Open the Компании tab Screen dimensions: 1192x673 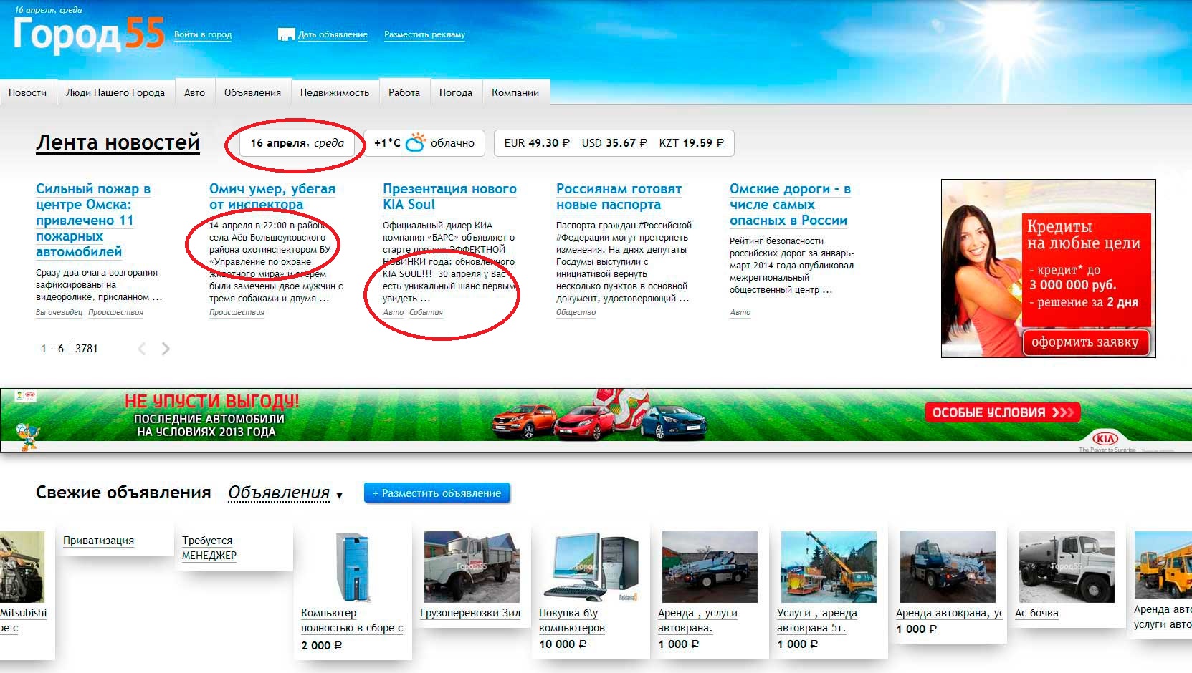coord(515,92)
